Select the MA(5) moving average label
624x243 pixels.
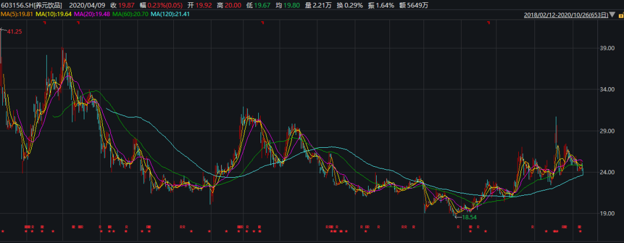pyautogui.click(x=18, y=14)
